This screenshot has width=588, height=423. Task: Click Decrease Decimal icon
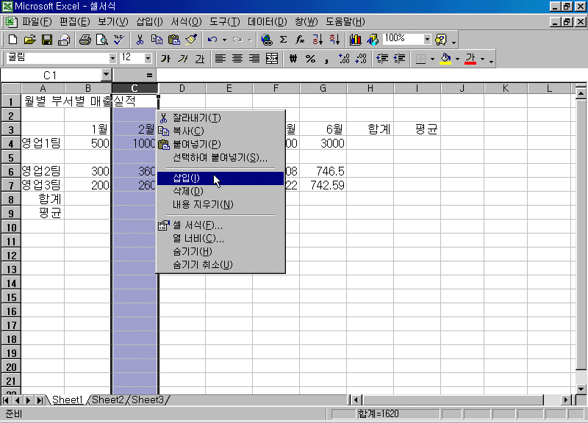pos(361,59)
